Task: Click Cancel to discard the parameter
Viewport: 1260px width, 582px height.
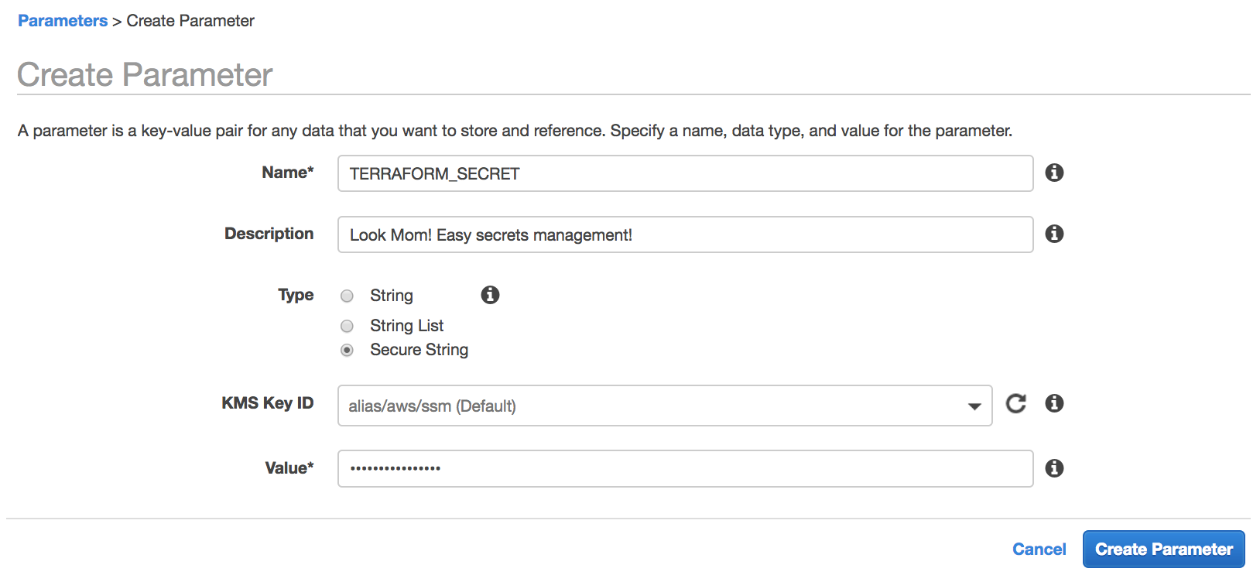Action: click(x=1039, y=549)
